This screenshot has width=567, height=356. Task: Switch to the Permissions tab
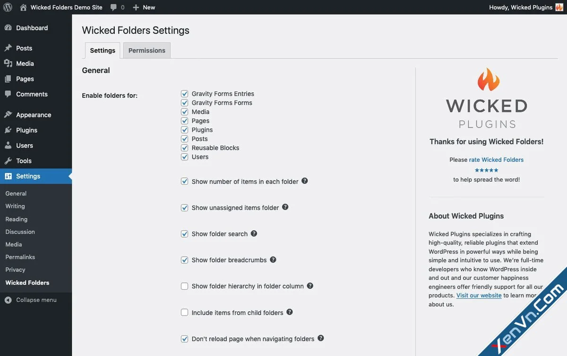coord(147,51)
